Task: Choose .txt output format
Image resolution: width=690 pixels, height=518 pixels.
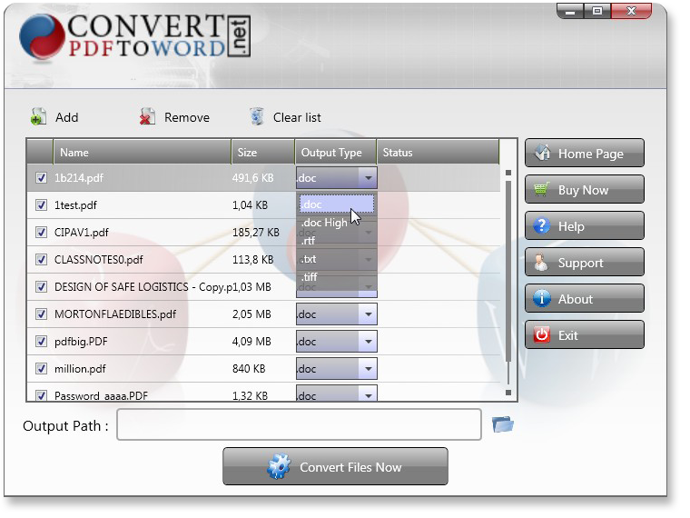Action: click(337, 259)
